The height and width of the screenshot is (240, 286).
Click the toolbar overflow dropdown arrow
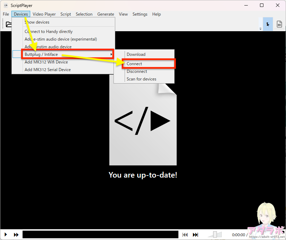260,29
